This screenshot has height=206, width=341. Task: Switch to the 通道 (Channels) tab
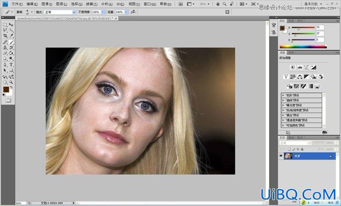coord(291,138)
